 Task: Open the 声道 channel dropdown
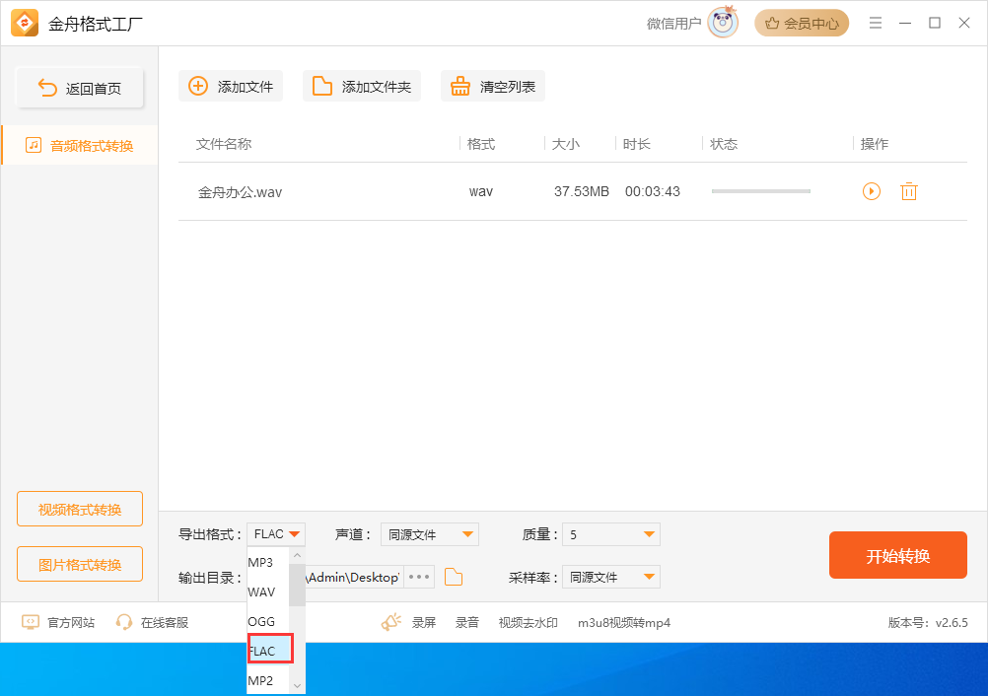(x=430, y=534)
